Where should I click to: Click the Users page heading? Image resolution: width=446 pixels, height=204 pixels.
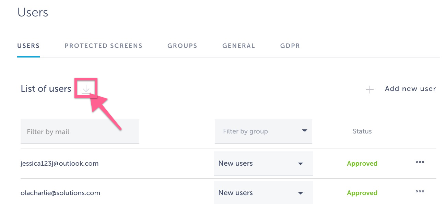click(x=33, y=12)
